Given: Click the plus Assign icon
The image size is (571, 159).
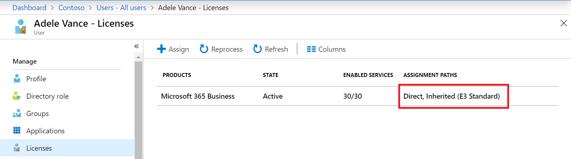Looking at the screenshot, I should 161,49.
